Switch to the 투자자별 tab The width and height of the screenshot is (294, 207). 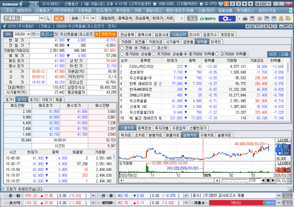(x=162, y=128)
